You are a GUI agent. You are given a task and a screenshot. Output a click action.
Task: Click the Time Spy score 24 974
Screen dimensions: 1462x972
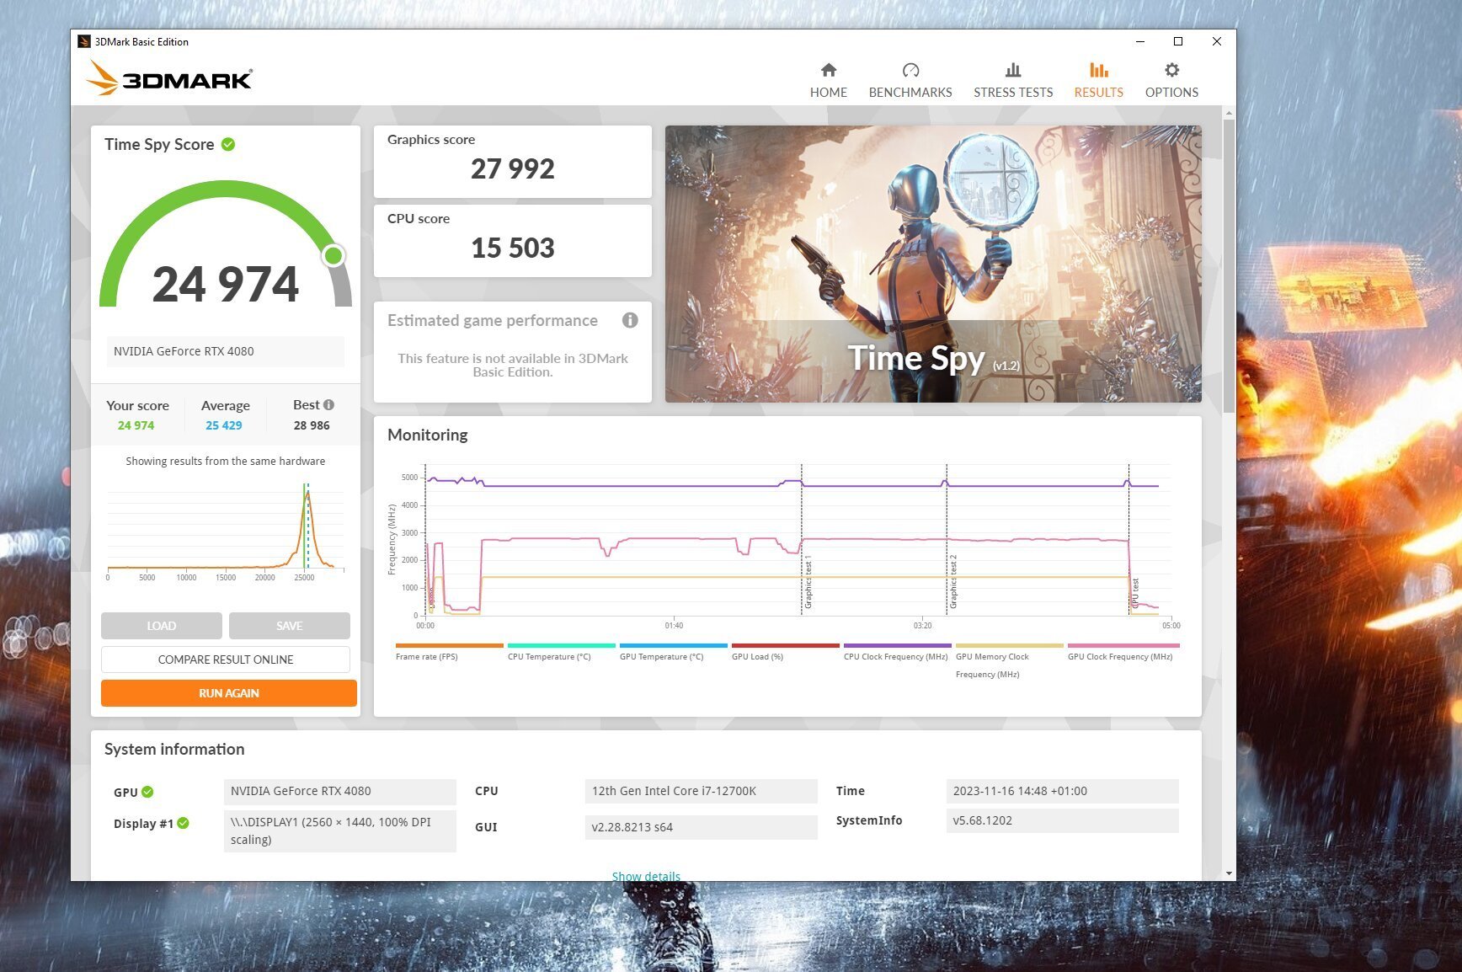[x=226, y=284]
